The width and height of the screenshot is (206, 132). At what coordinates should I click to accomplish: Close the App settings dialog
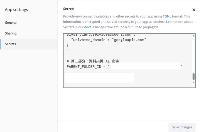(x=194, y=10)
